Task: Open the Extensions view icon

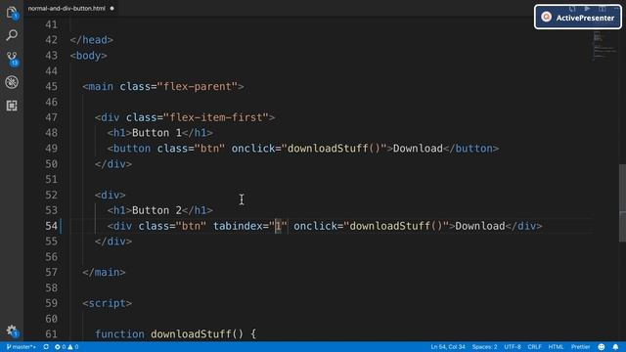Action: (x=12, y=106)
